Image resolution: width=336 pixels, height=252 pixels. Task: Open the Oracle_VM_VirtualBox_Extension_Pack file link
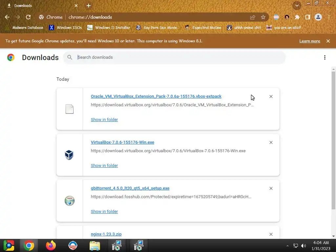coord(156,96)
